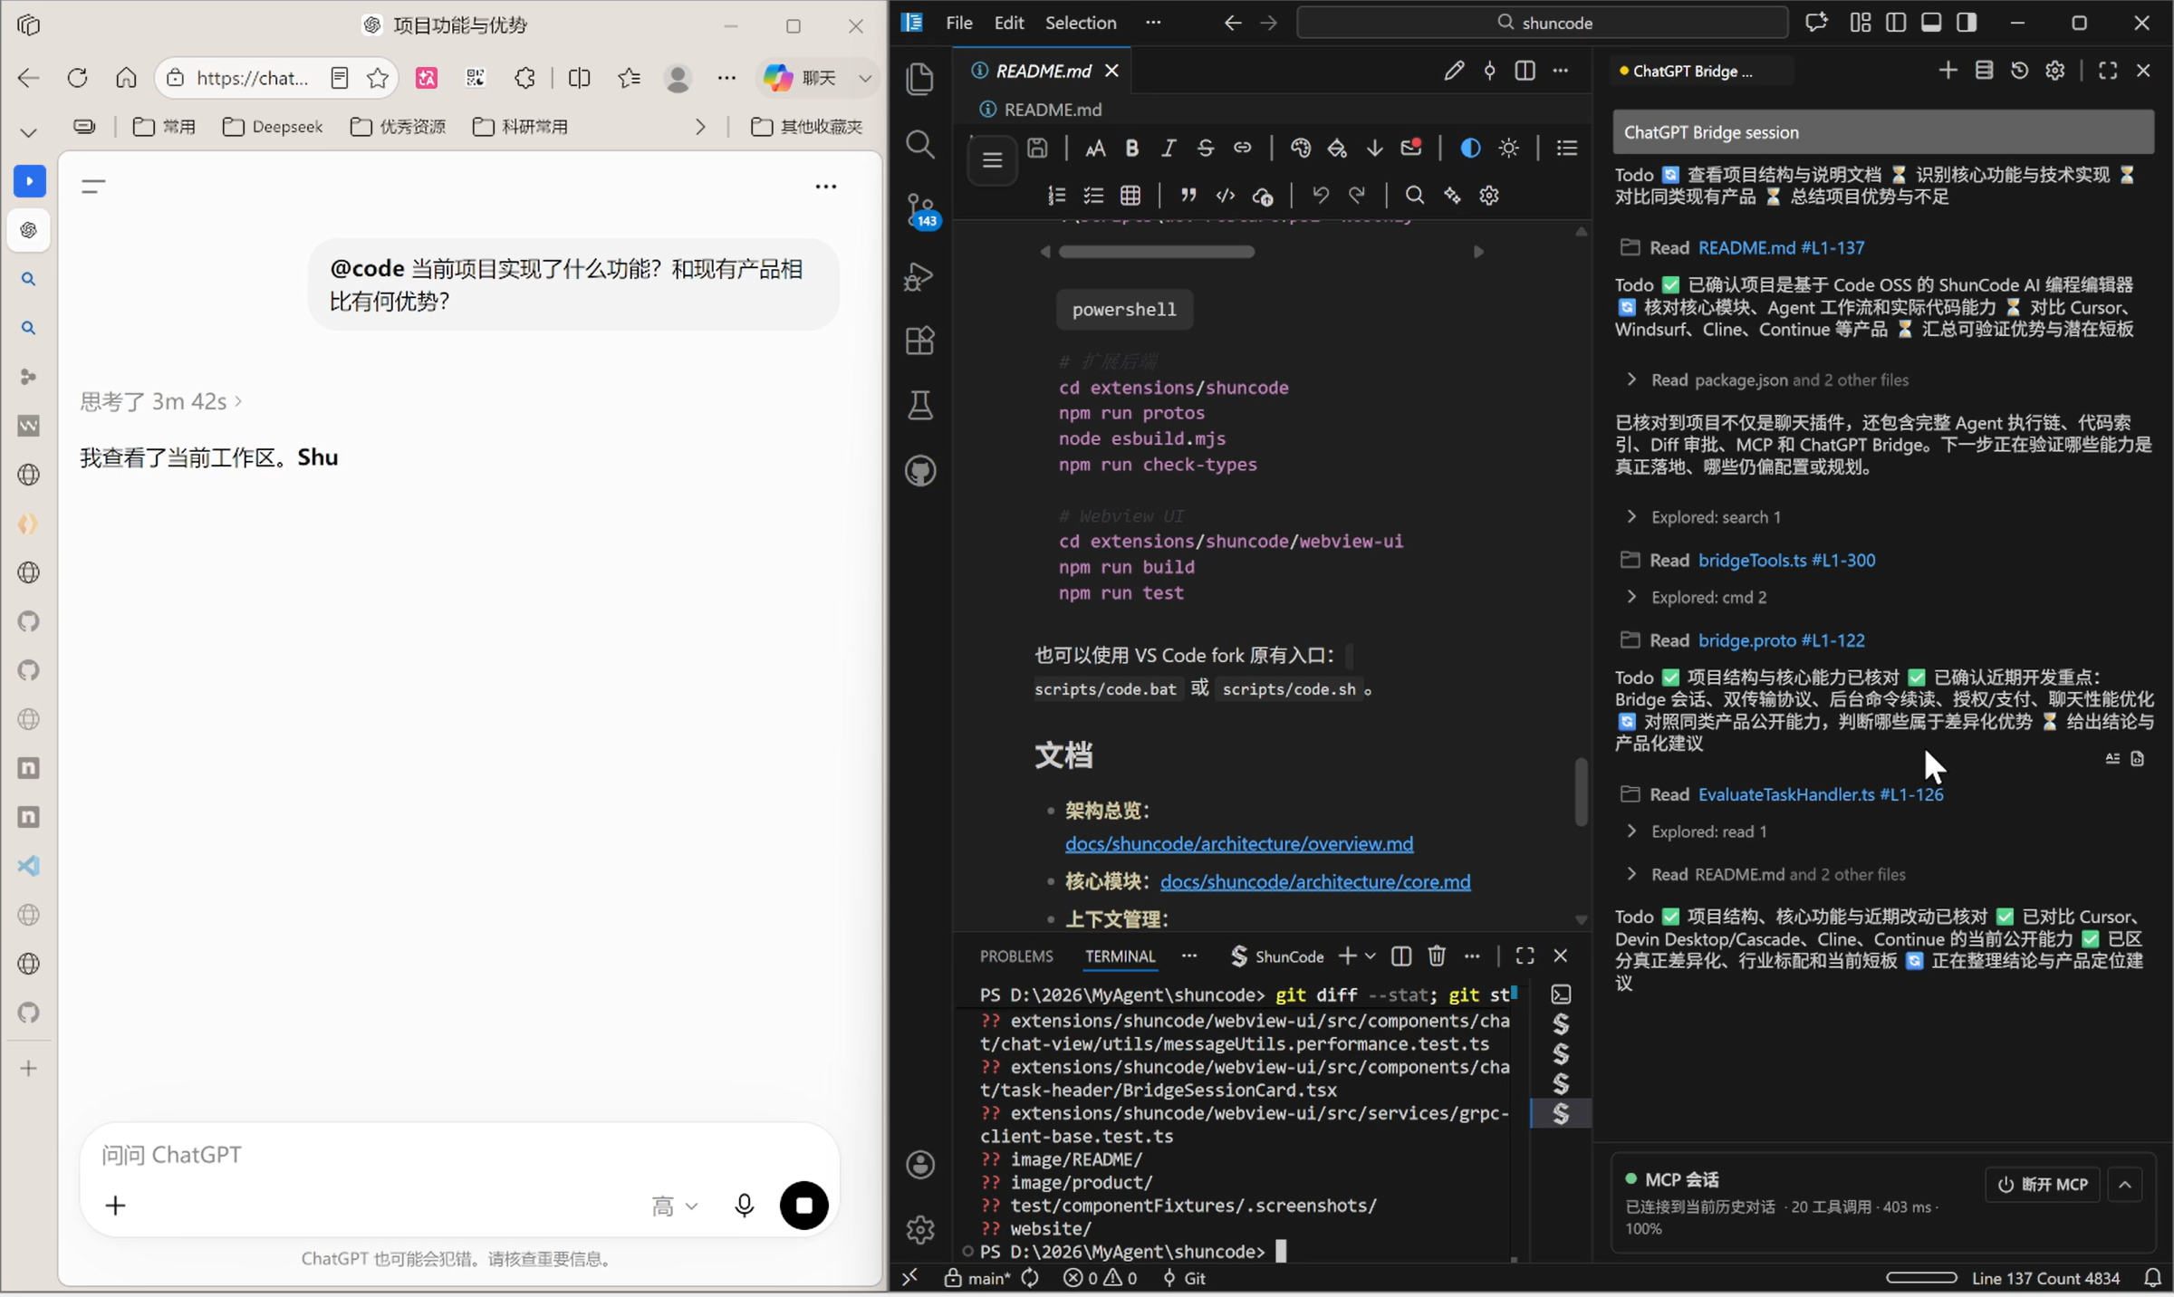Click the 断开 MCP button

(x=2043, y=1185)
